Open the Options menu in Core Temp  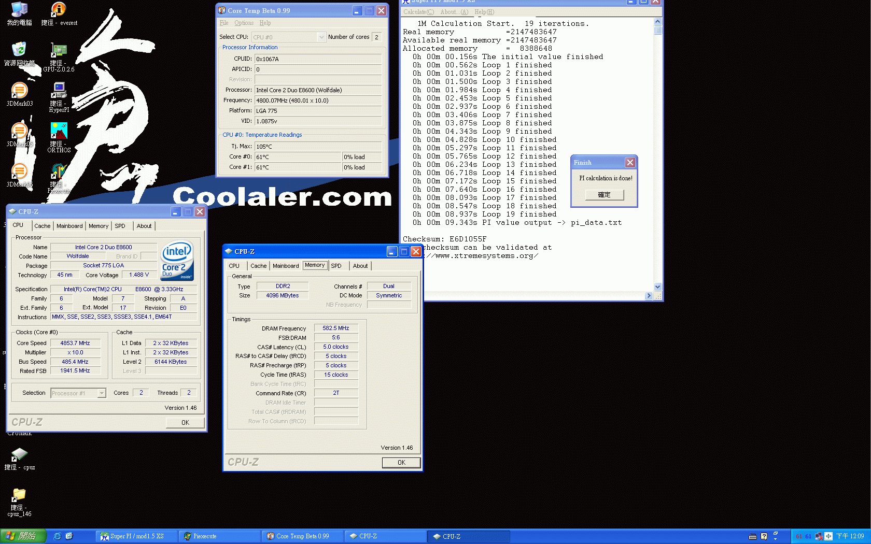pyautogui.click(x=244, y=23)
